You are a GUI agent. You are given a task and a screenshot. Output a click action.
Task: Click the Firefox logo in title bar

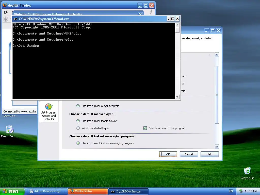pos(5,5)
